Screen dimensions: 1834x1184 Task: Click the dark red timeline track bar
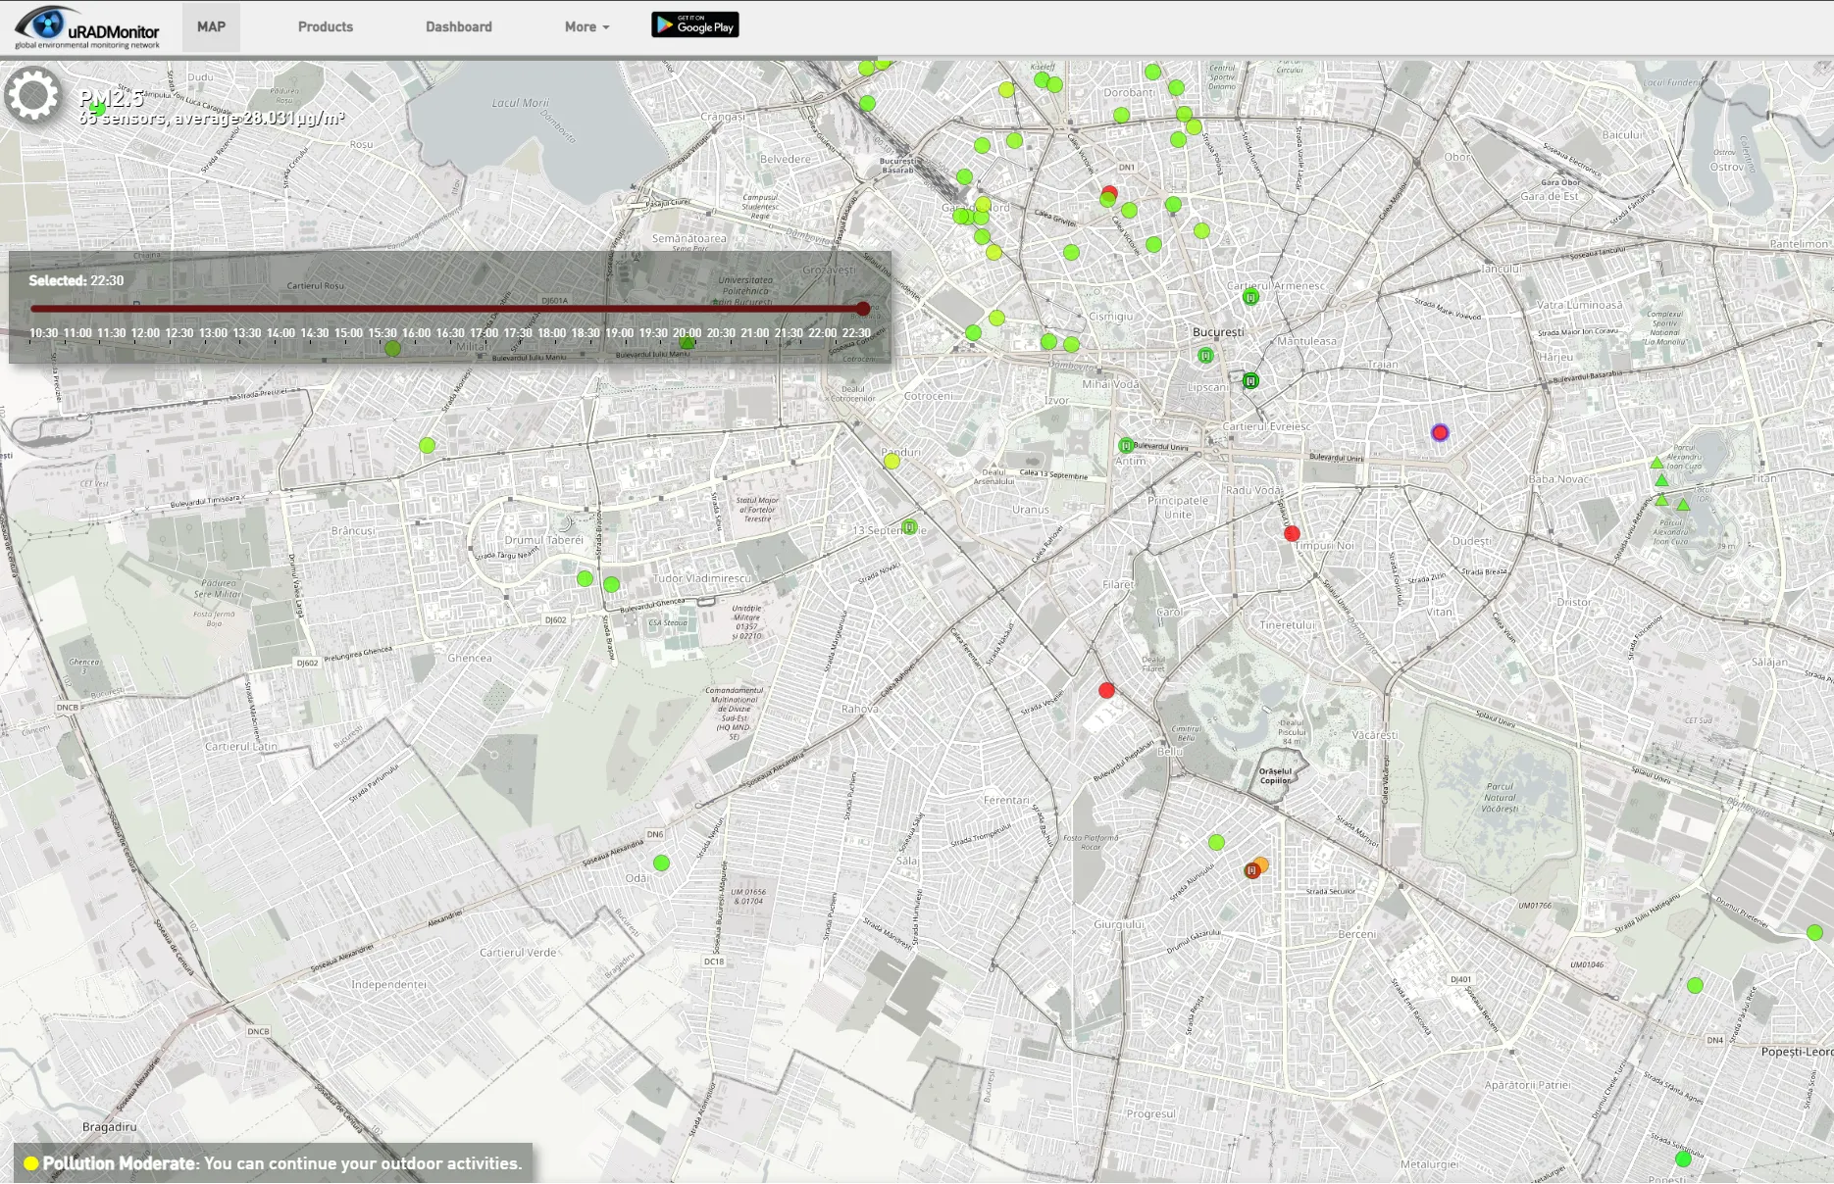click(x=447, y=308)
